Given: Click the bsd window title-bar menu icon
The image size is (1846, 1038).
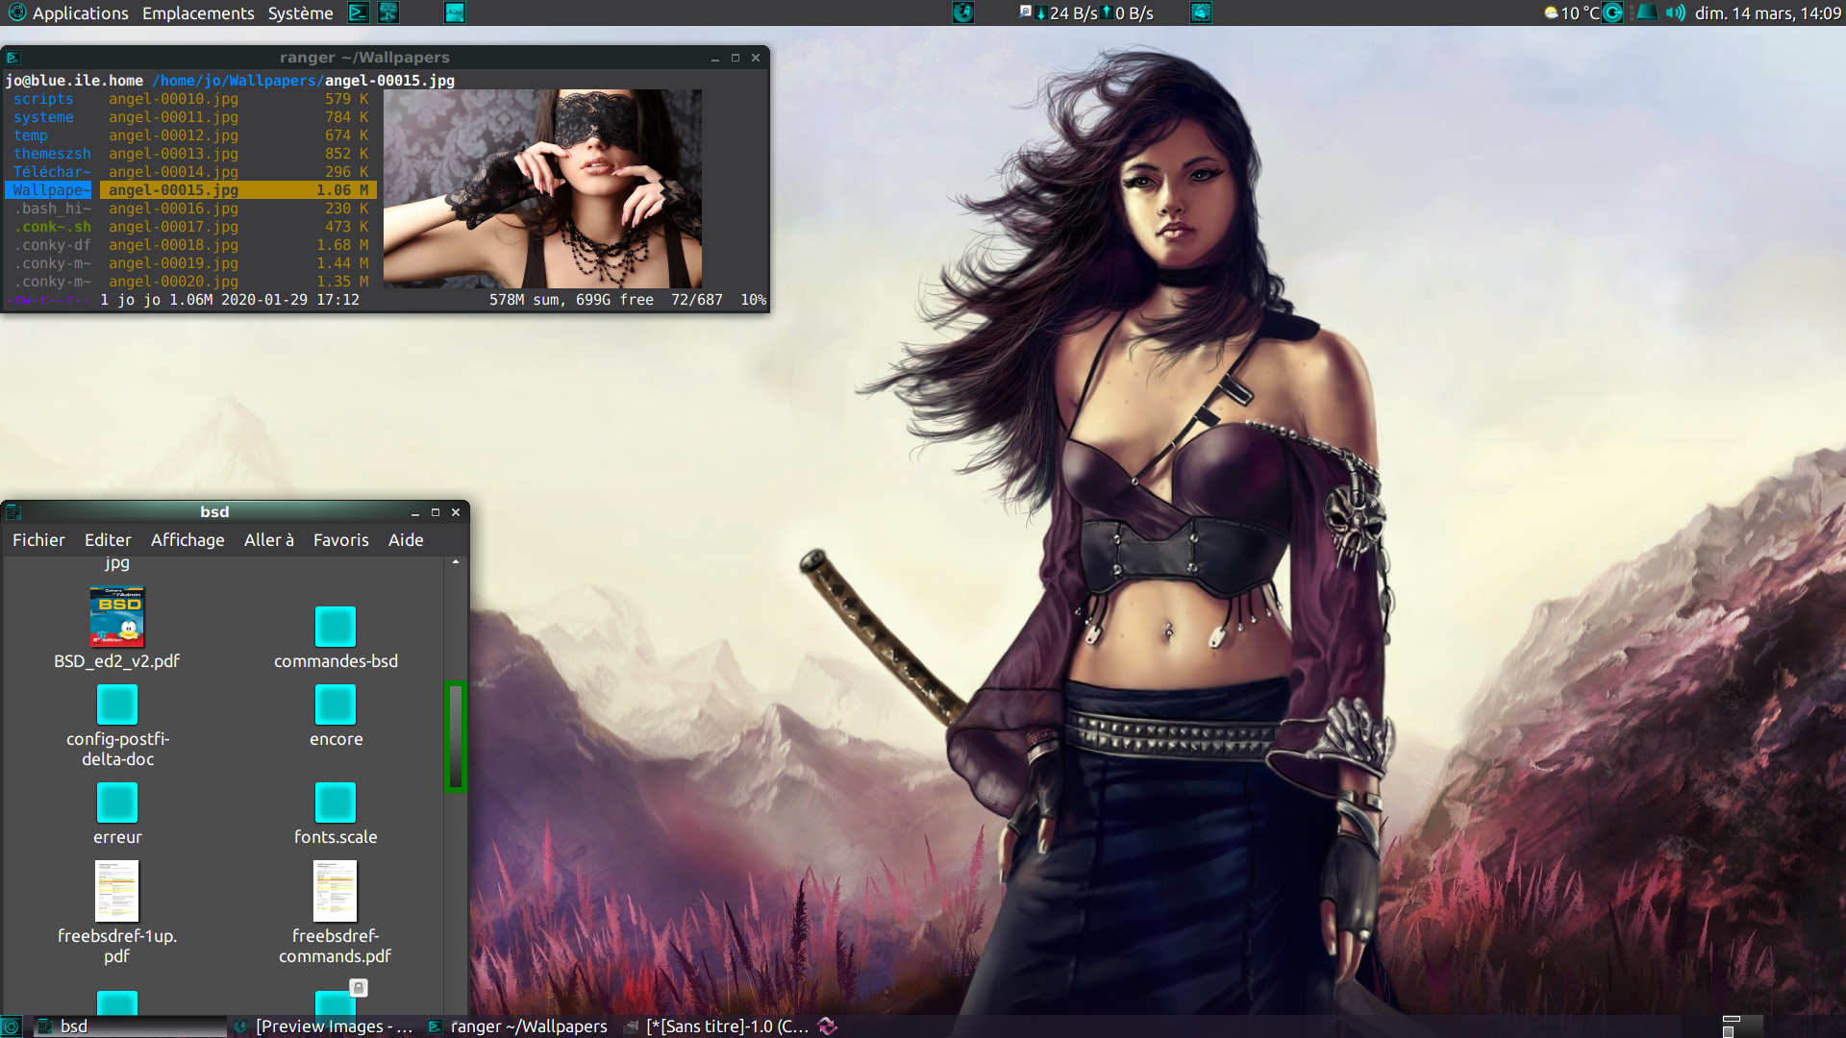Looking at the screenshot, I should pyautogui.click(x=13, y=512).
